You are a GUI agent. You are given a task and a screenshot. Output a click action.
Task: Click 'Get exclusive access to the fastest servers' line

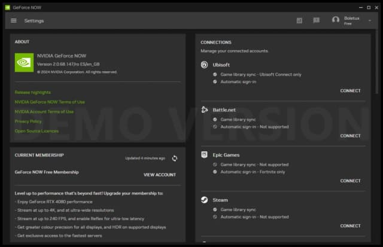[59, 236]
